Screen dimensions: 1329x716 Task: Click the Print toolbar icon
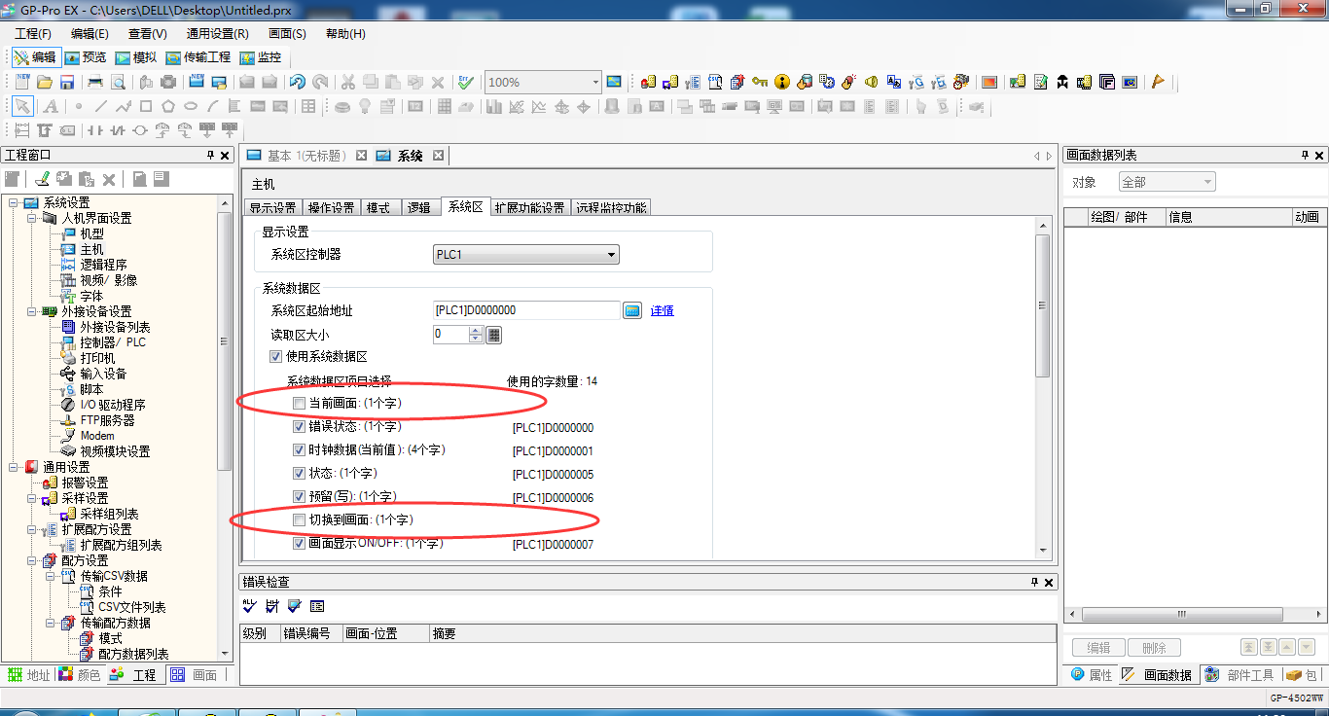click(95, 83)
